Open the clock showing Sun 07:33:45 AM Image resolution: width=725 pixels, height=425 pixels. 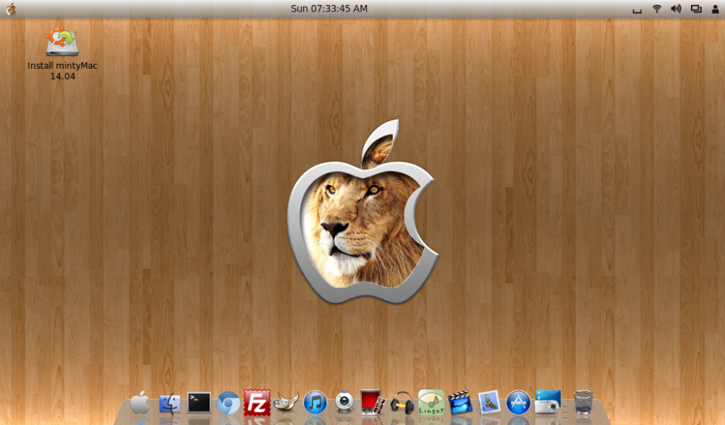[x=328, y=9]
